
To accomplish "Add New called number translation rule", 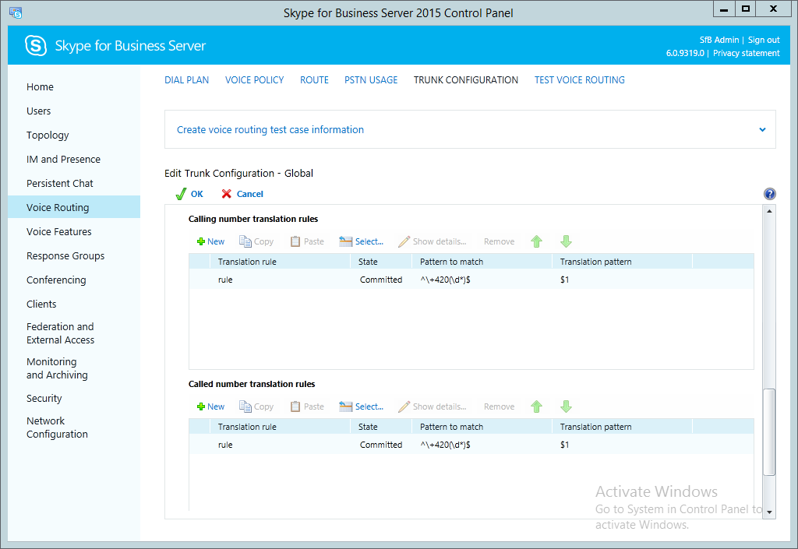I will click(210, 406).
